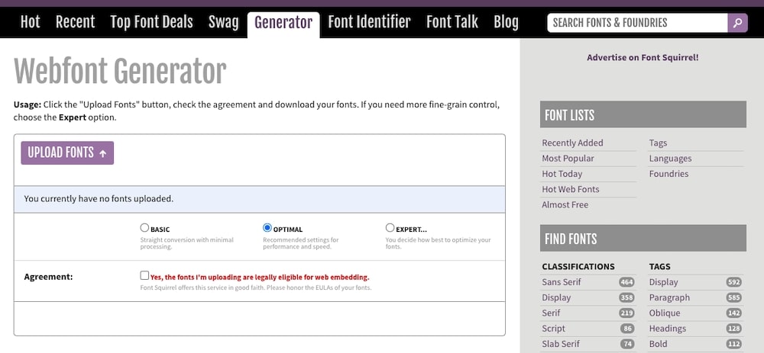Click the Search Fonts & Foundries field

pyautogui.click(x=637, y=23)
